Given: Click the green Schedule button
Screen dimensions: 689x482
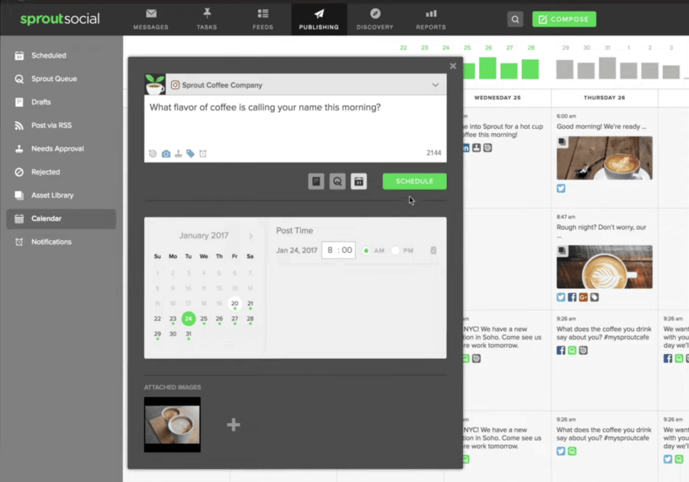Looking at the screenshot, I should click(414, 182).
